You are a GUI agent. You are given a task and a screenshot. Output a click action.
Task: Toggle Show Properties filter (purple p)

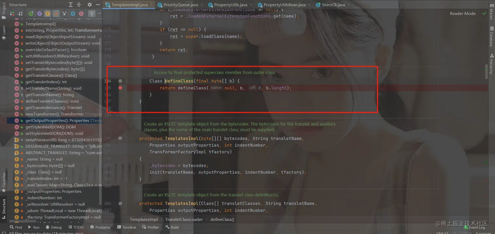pyautogui.click(x=39, y=14)
